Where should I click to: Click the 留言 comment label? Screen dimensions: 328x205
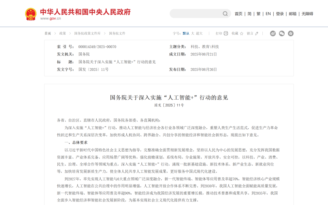coord(250,33)
